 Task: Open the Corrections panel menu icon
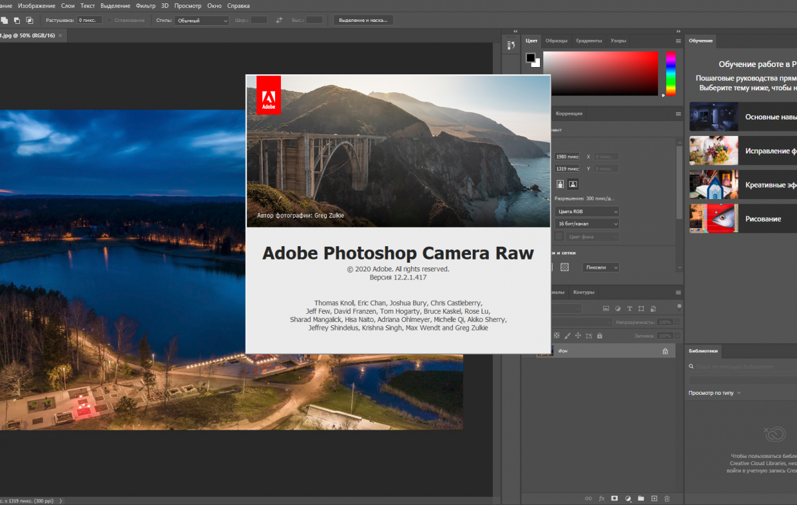point(678,113)
